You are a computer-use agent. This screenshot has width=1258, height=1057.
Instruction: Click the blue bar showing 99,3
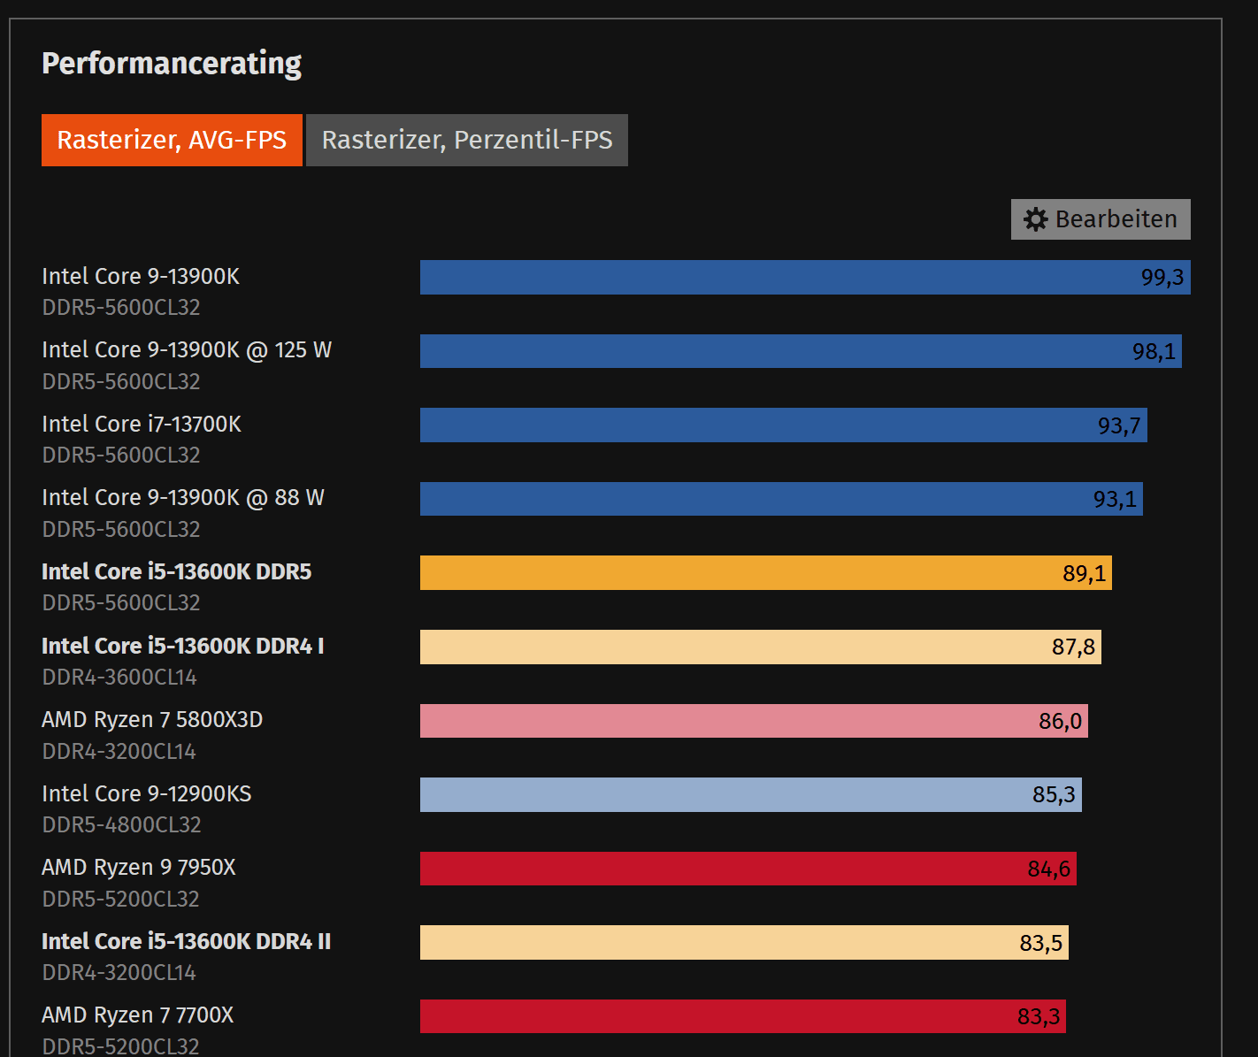(x=805, y=277)
